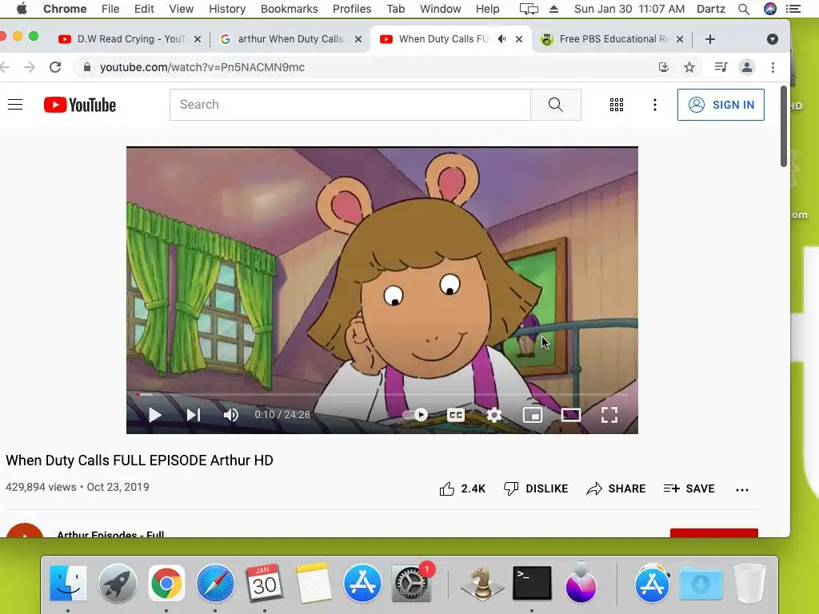Open the YouTube apps grid

pyautogui.click(x=617, y=105)
